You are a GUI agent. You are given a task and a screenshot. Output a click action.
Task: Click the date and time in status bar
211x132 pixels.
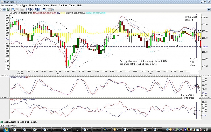[x=21, y=122]
